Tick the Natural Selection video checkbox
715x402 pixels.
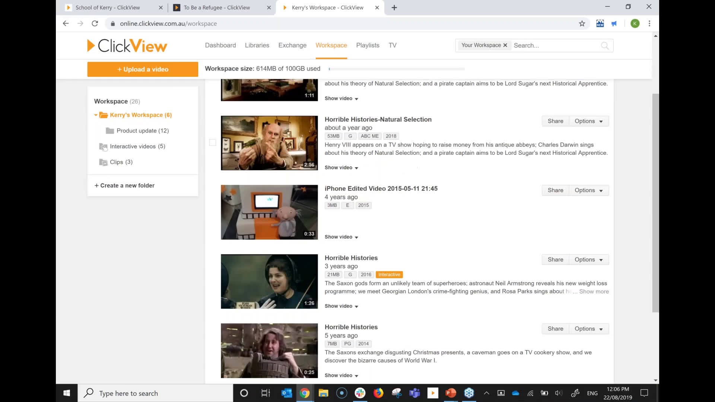[213, 143]
